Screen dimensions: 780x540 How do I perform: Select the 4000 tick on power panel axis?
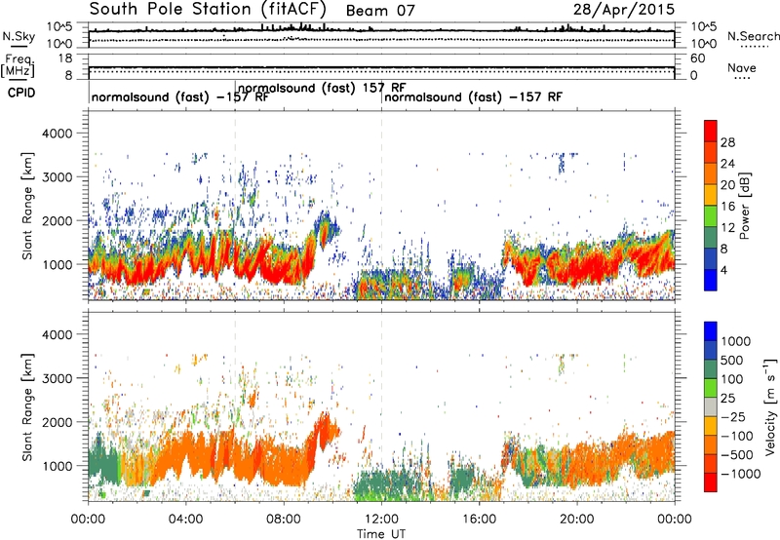57,134
